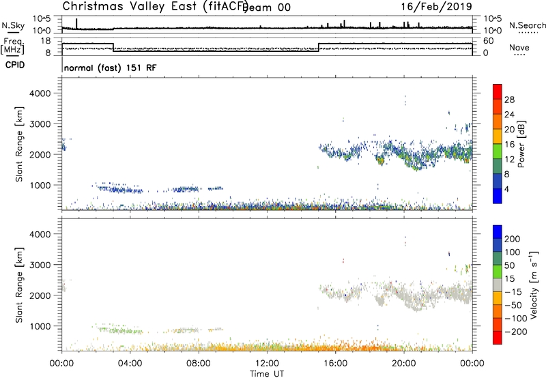This screenshot has width=546, height=378.
Task: Click the 'Freq. [MHz]' label
Action: [x=12, y=46]
